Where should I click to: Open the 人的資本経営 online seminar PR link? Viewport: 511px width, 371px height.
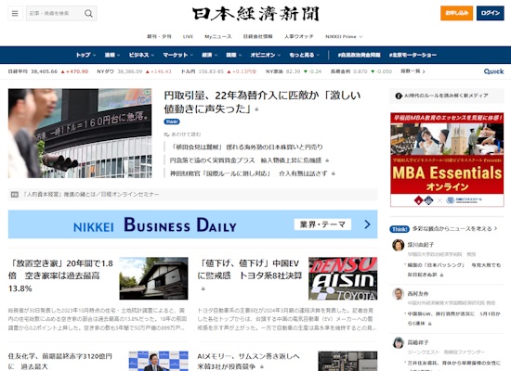91,195
